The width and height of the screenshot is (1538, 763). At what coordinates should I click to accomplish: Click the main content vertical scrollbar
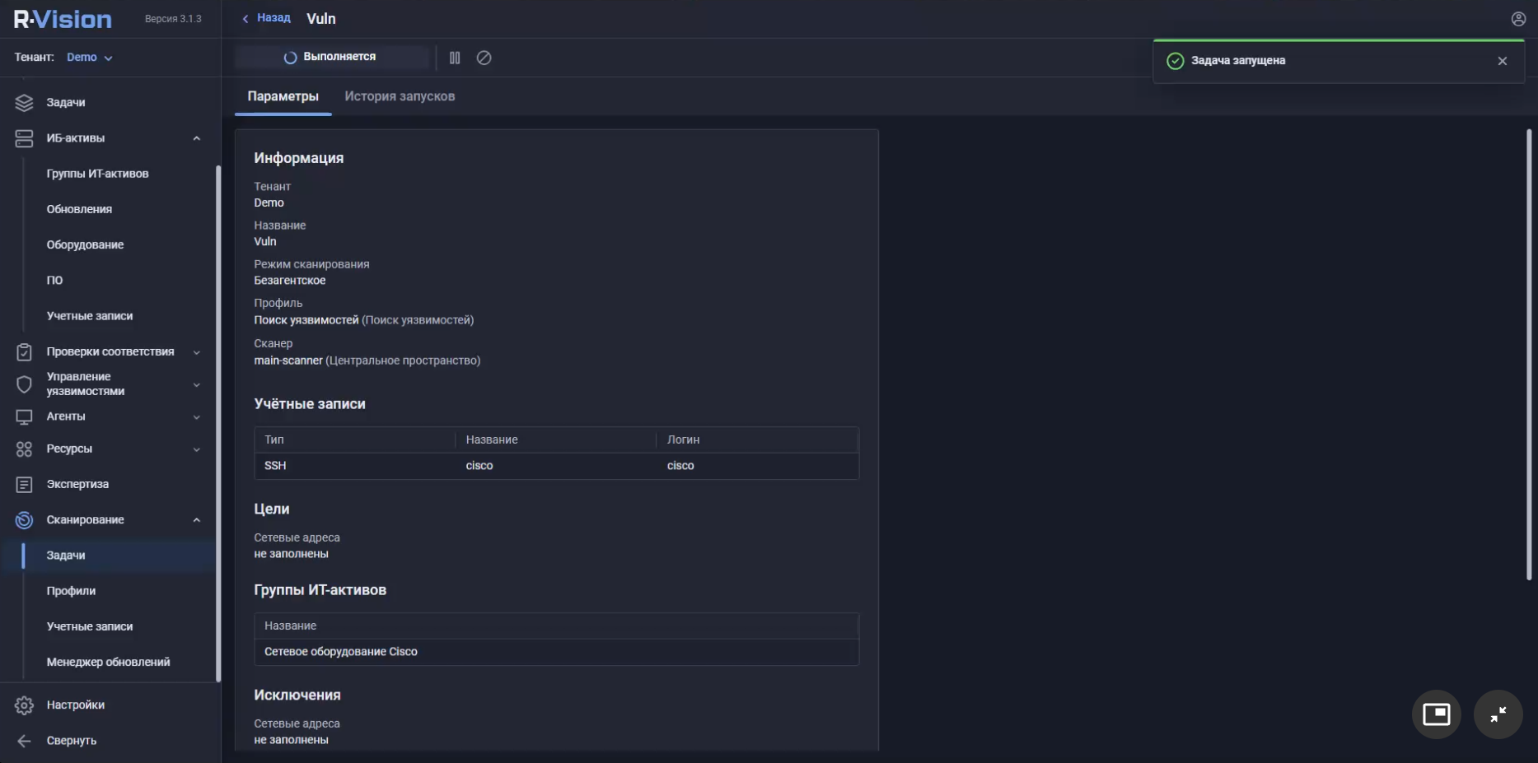point(1529,354)
